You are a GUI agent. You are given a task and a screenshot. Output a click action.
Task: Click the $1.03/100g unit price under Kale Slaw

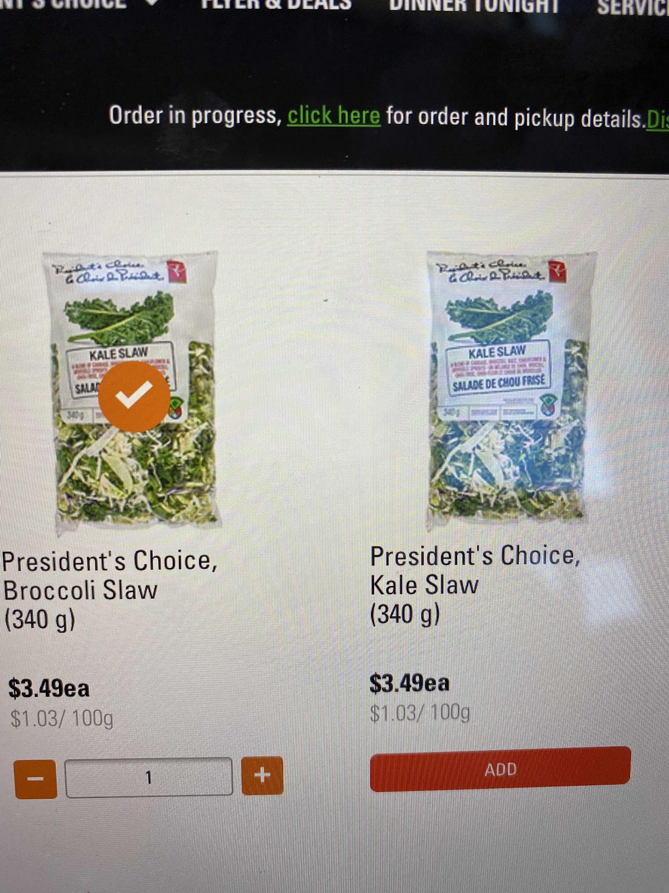click(x=420, y=713)
